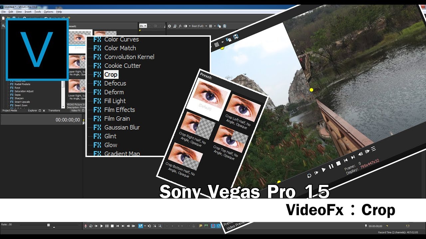Open preview properties gear icon

pyautogui.click(x=169, y=26)
